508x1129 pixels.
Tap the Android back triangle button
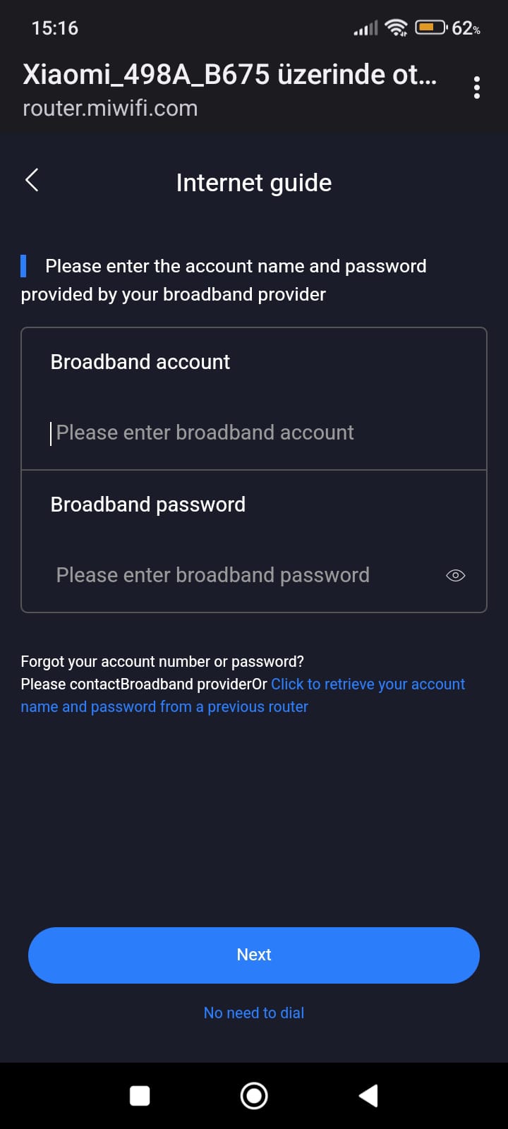pos(368,1095)
